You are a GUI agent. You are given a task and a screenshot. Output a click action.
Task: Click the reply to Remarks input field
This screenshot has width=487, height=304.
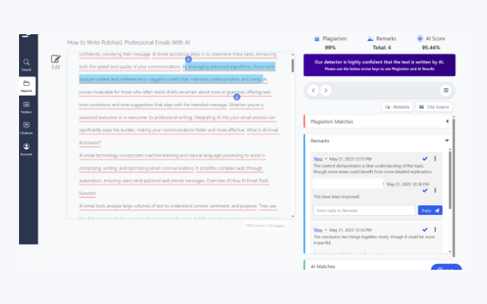[x=364, y=211]
